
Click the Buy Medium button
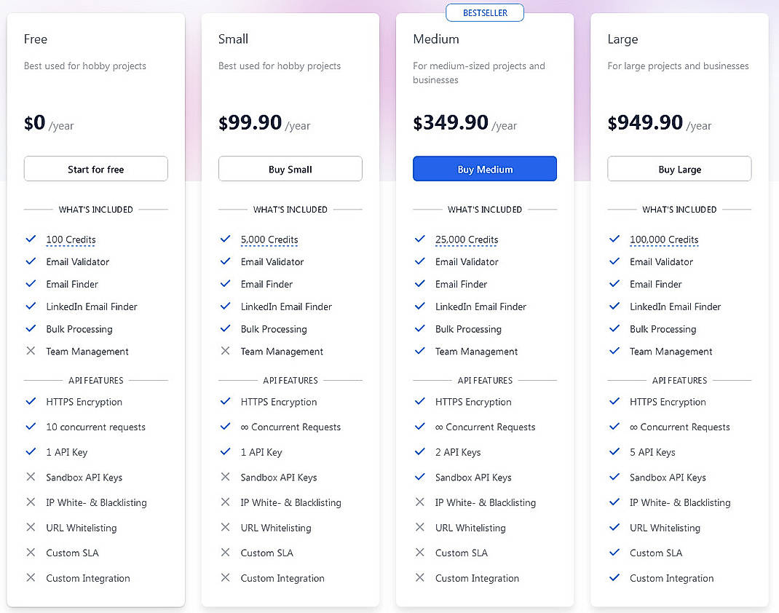coord(484,168)
